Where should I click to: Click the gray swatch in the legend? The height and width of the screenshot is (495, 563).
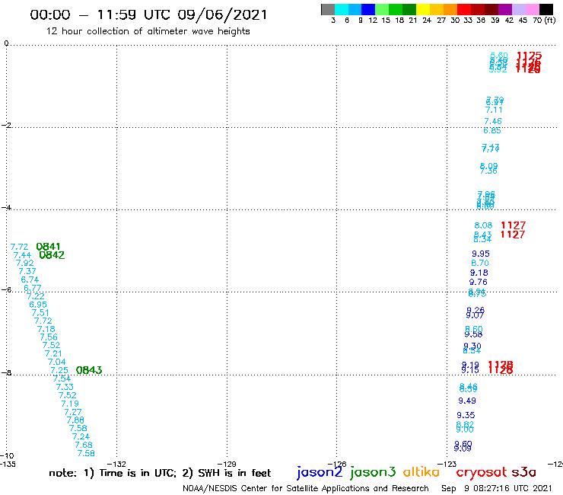click(328, 9)
